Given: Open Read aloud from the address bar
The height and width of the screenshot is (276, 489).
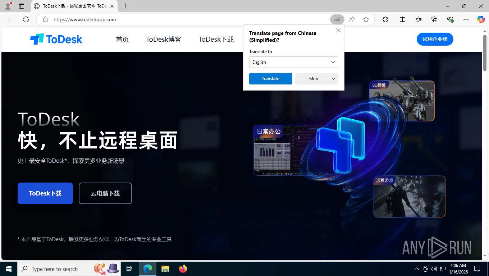Looking at the screenshot, I should coord(352,19).
